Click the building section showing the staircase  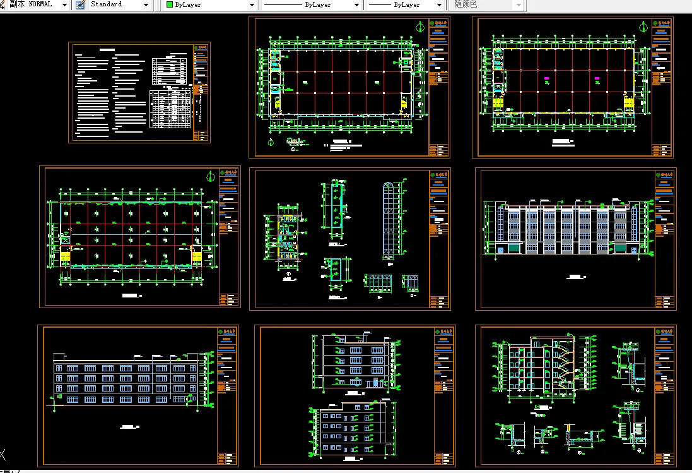(544, 368)
